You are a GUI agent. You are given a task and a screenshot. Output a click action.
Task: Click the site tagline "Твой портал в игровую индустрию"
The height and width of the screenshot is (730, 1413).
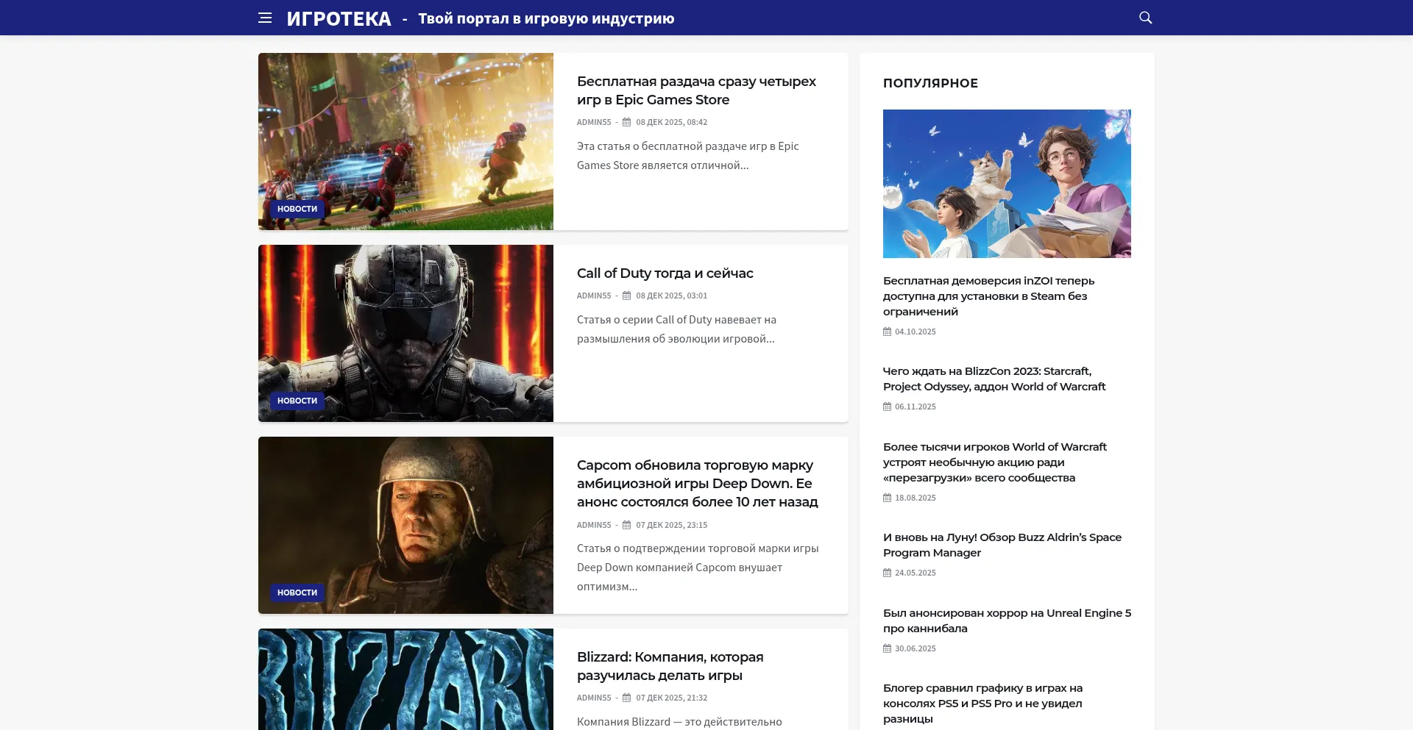[546, 18]
